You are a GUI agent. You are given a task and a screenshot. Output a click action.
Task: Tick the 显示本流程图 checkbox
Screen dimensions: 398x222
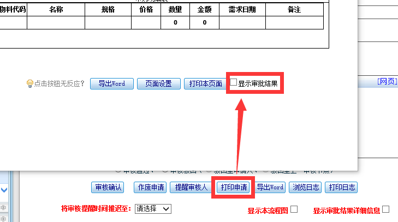(x=294, y=209)
